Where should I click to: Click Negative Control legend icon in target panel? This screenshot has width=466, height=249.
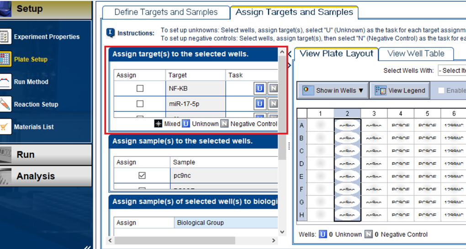[224, 124]
